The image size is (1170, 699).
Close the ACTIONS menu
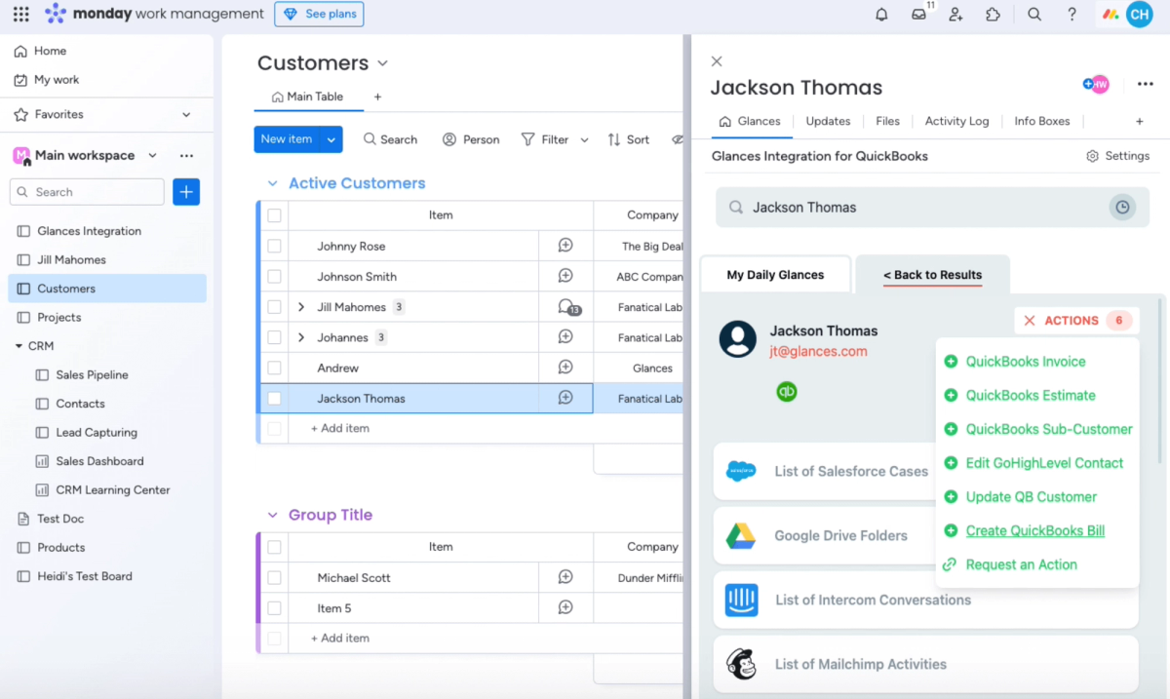click(x=1030, y=321)
